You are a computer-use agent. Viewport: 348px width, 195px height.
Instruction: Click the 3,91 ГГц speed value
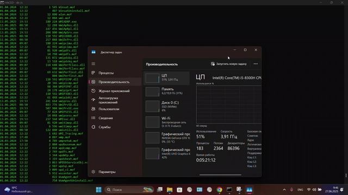coord(229,136)
